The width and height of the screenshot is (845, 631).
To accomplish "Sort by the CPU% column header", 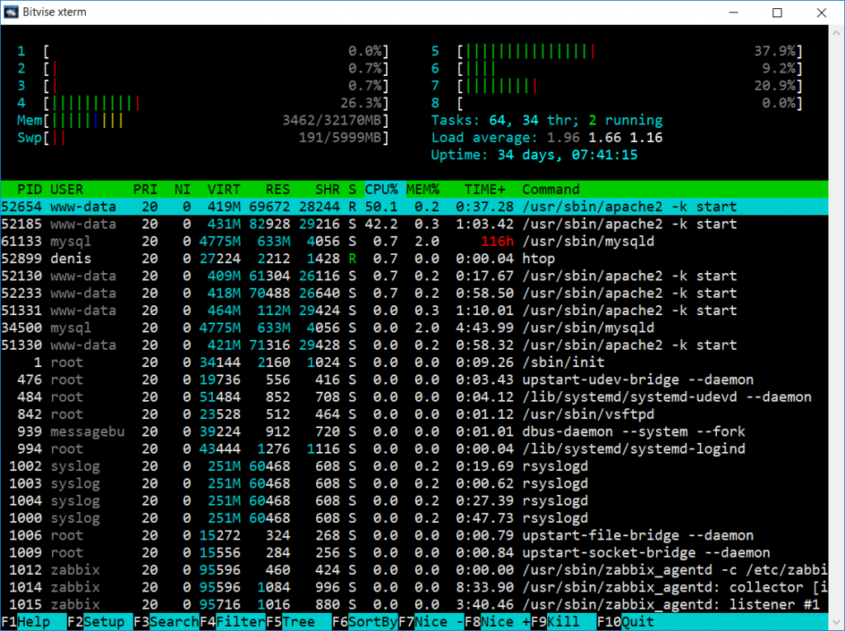I will pos(381,189).
